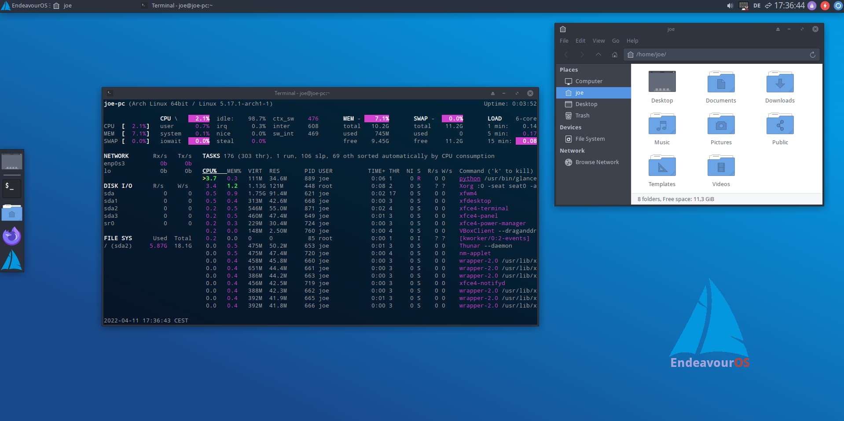Click terminal window menu icon in titlebar
This screenshot has width=844, height=421.
coord(110,93)
